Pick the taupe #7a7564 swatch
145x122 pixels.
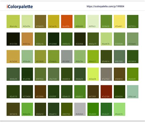tap(106, 74)
